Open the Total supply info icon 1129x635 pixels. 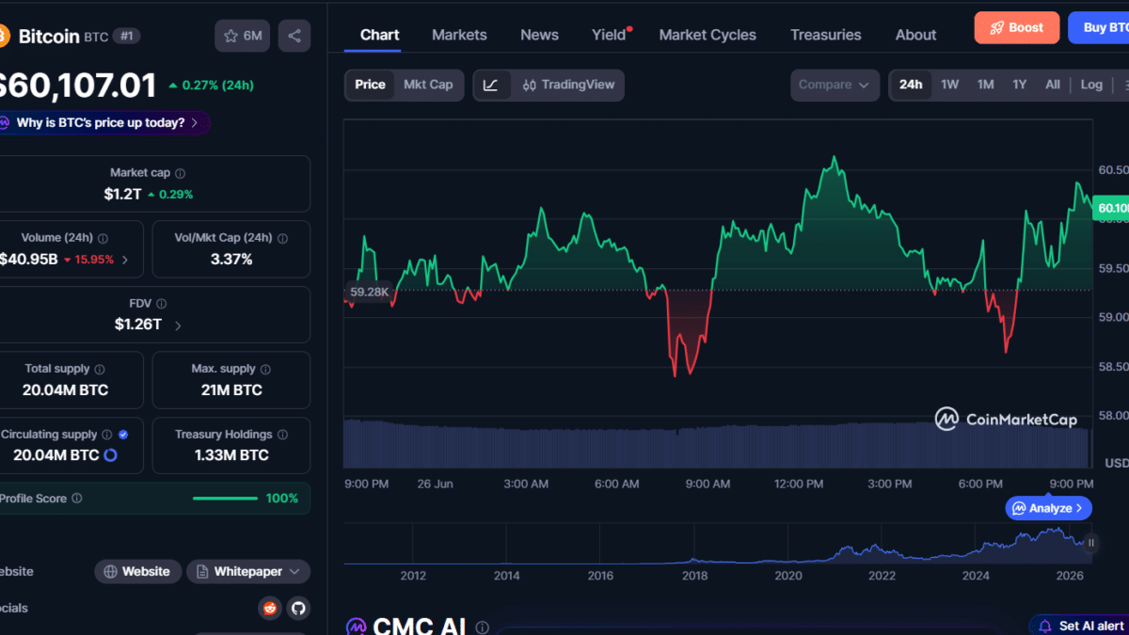click(x=100, y=370)
